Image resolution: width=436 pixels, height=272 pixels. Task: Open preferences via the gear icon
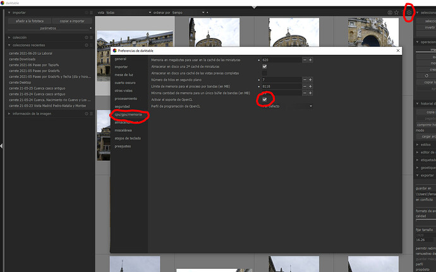coord(408,12)
